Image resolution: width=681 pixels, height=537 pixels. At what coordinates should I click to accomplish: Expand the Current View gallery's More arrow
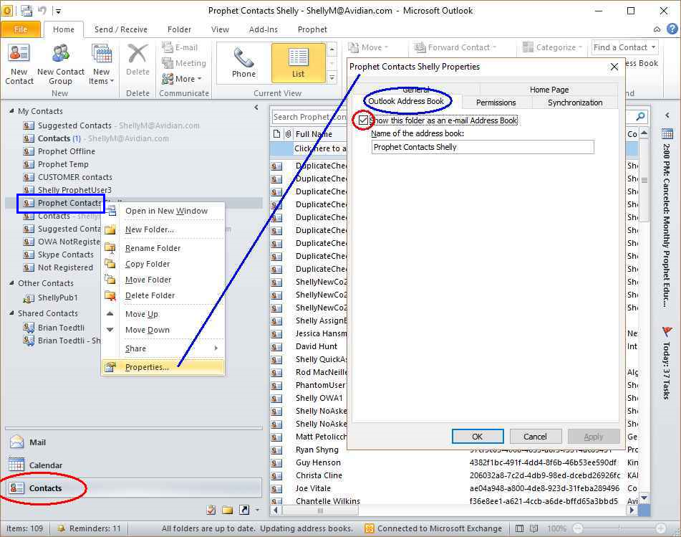[x=332, y=78]
